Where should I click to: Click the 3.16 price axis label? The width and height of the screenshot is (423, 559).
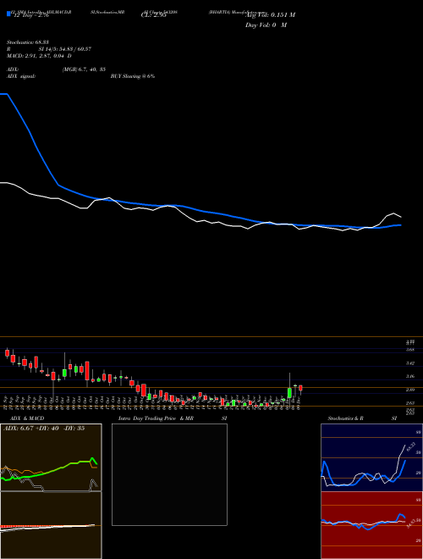point(410,376)
